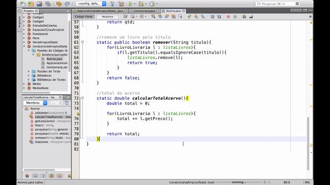The height and width of the screenshot is (185, 330).
Task: Click the Open Project toolbar icon
Action: [39, 4]
